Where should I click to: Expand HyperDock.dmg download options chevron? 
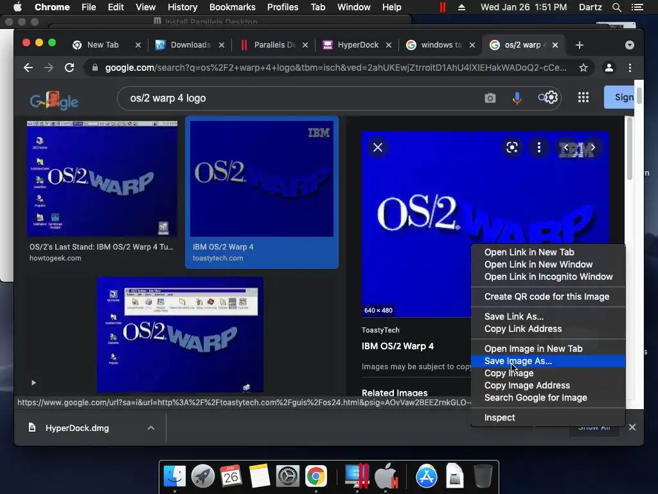151,428
